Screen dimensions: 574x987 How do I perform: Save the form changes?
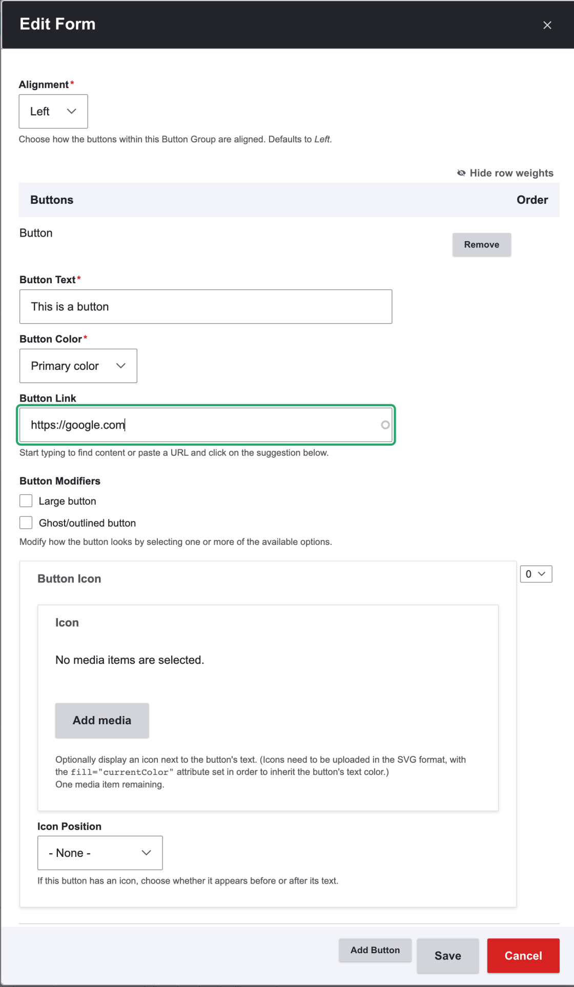(447, 955)
